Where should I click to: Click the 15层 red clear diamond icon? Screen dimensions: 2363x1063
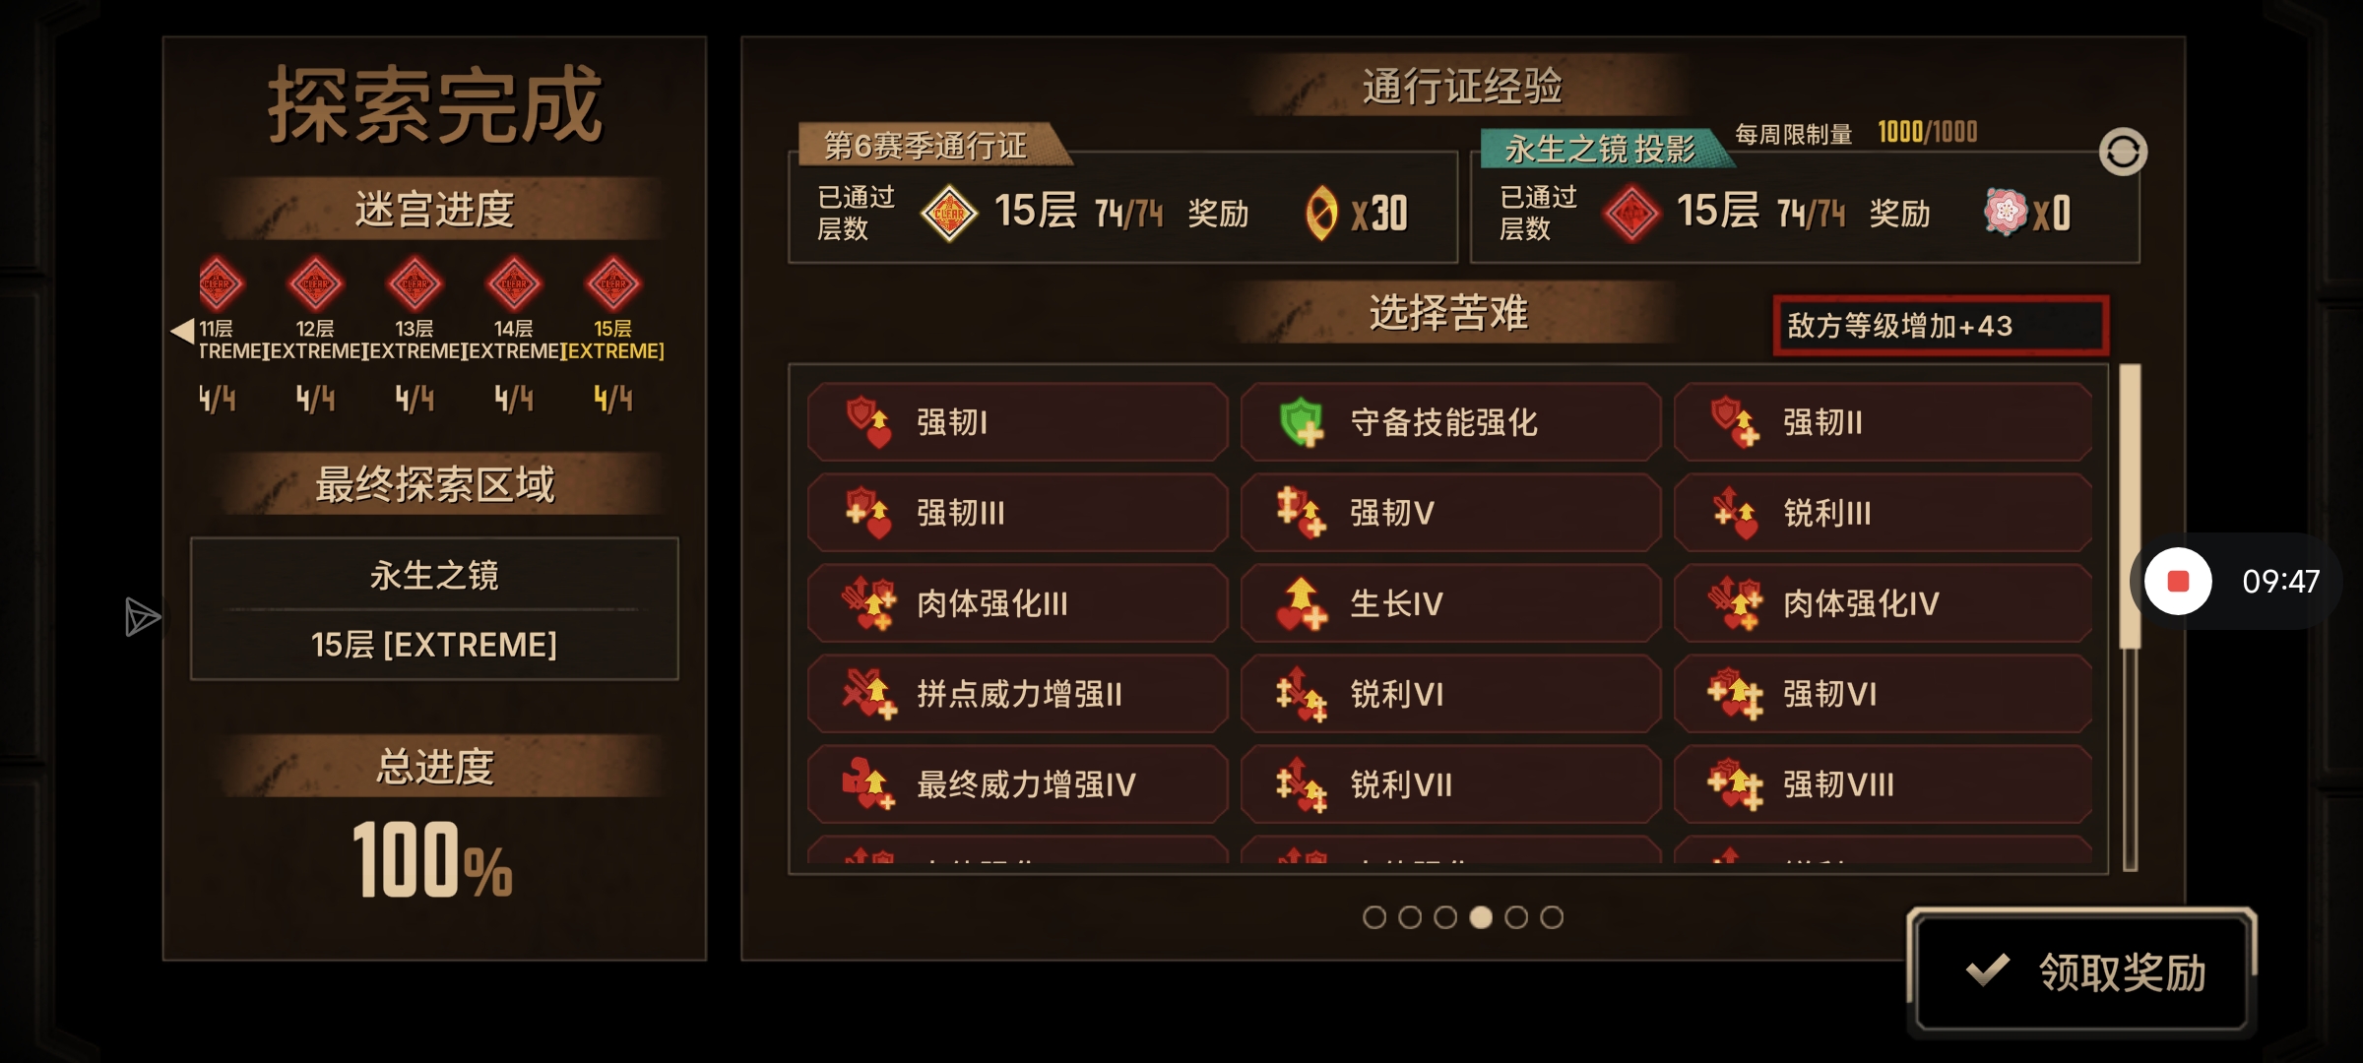[x=613, y=283]
